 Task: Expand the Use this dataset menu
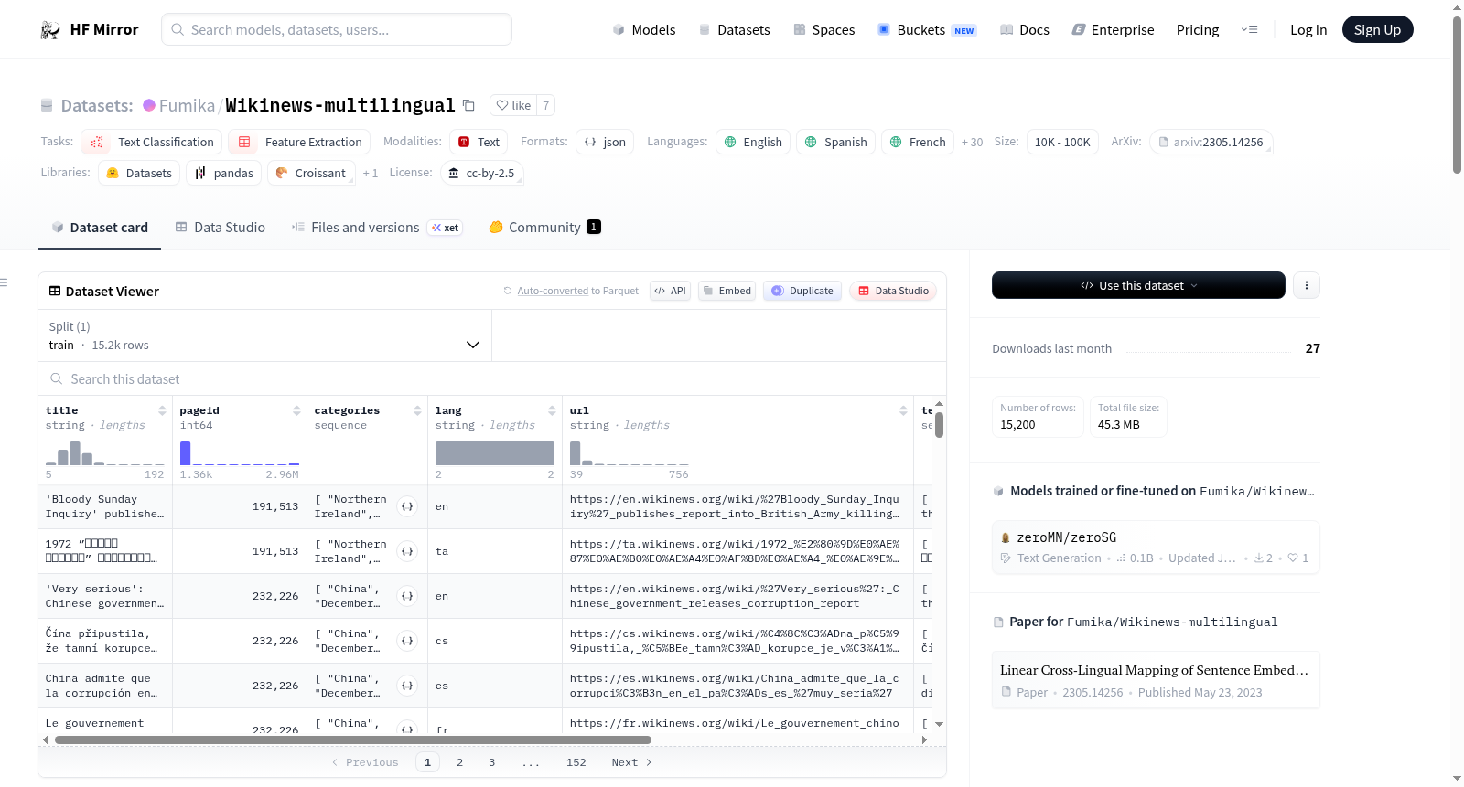pos(1138,285)
